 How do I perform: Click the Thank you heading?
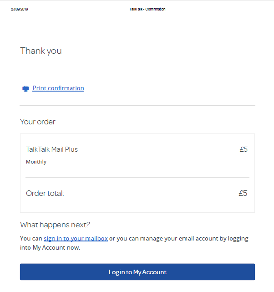41,51
